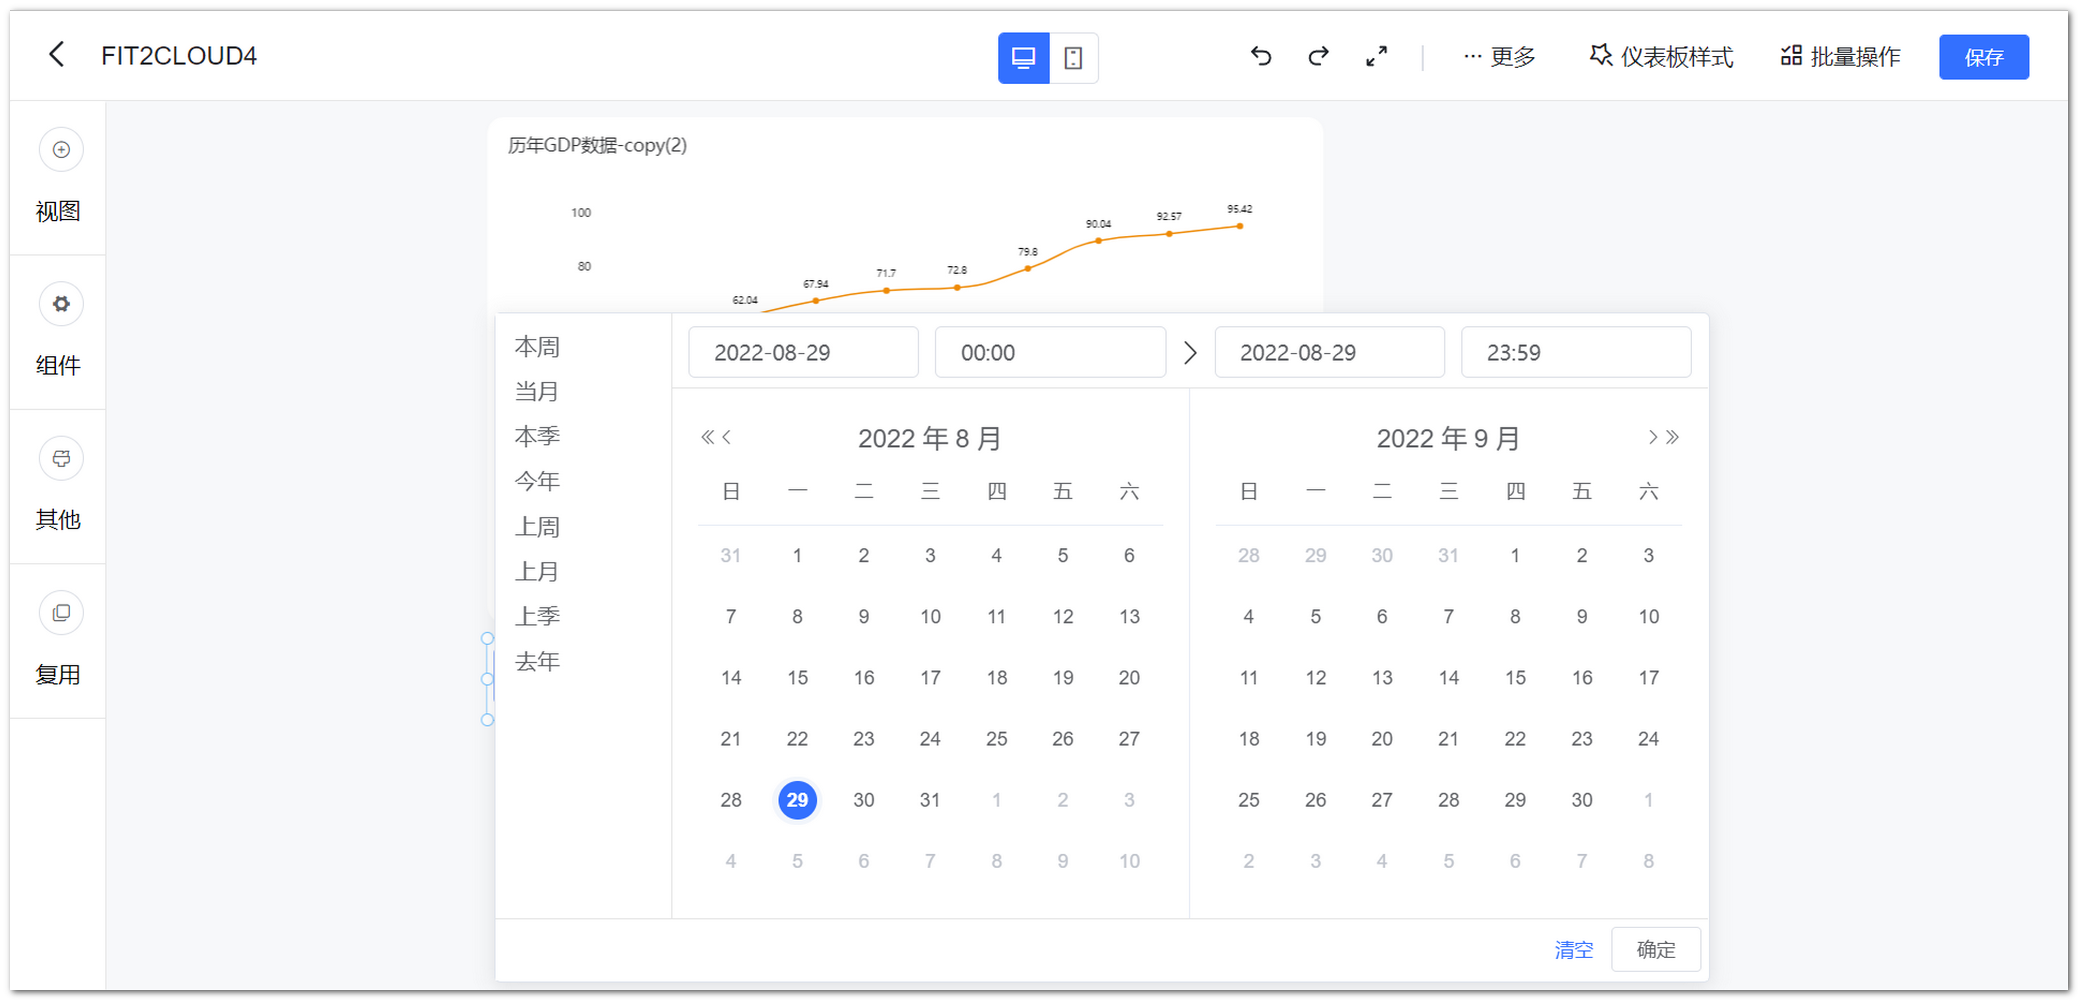Select September 30 in the calendar
Image resolution: width=2078 pixels, height=1000 pixels.
(1581, 799)
